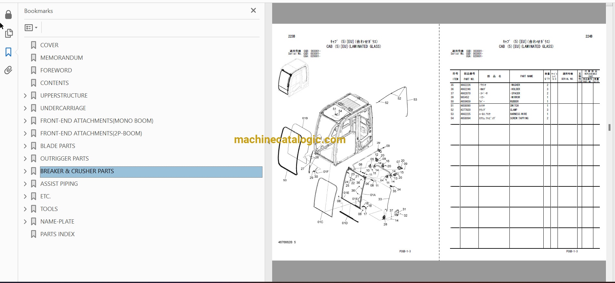Click the SWITCH part name cell
The width and height of the screenshot is (615, 283).
pos(514,106)
